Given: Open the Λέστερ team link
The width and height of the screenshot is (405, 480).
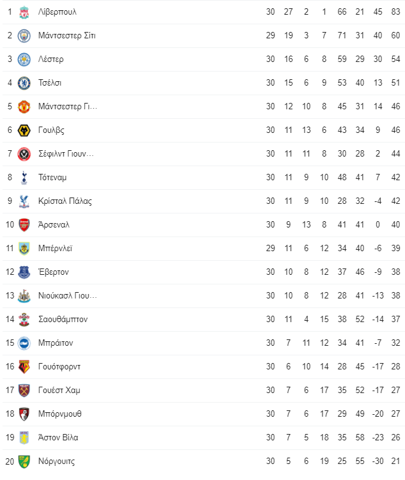Looking at the screenshot, I should [50, 59].
